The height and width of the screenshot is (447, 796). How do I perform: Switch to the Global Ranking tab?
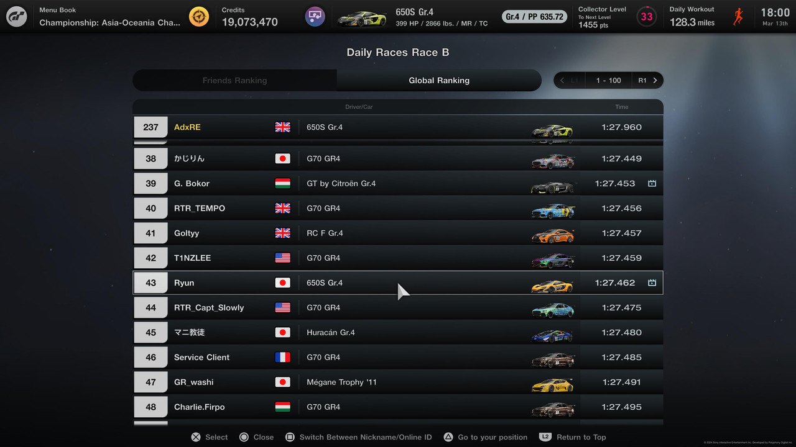[439, 80]
